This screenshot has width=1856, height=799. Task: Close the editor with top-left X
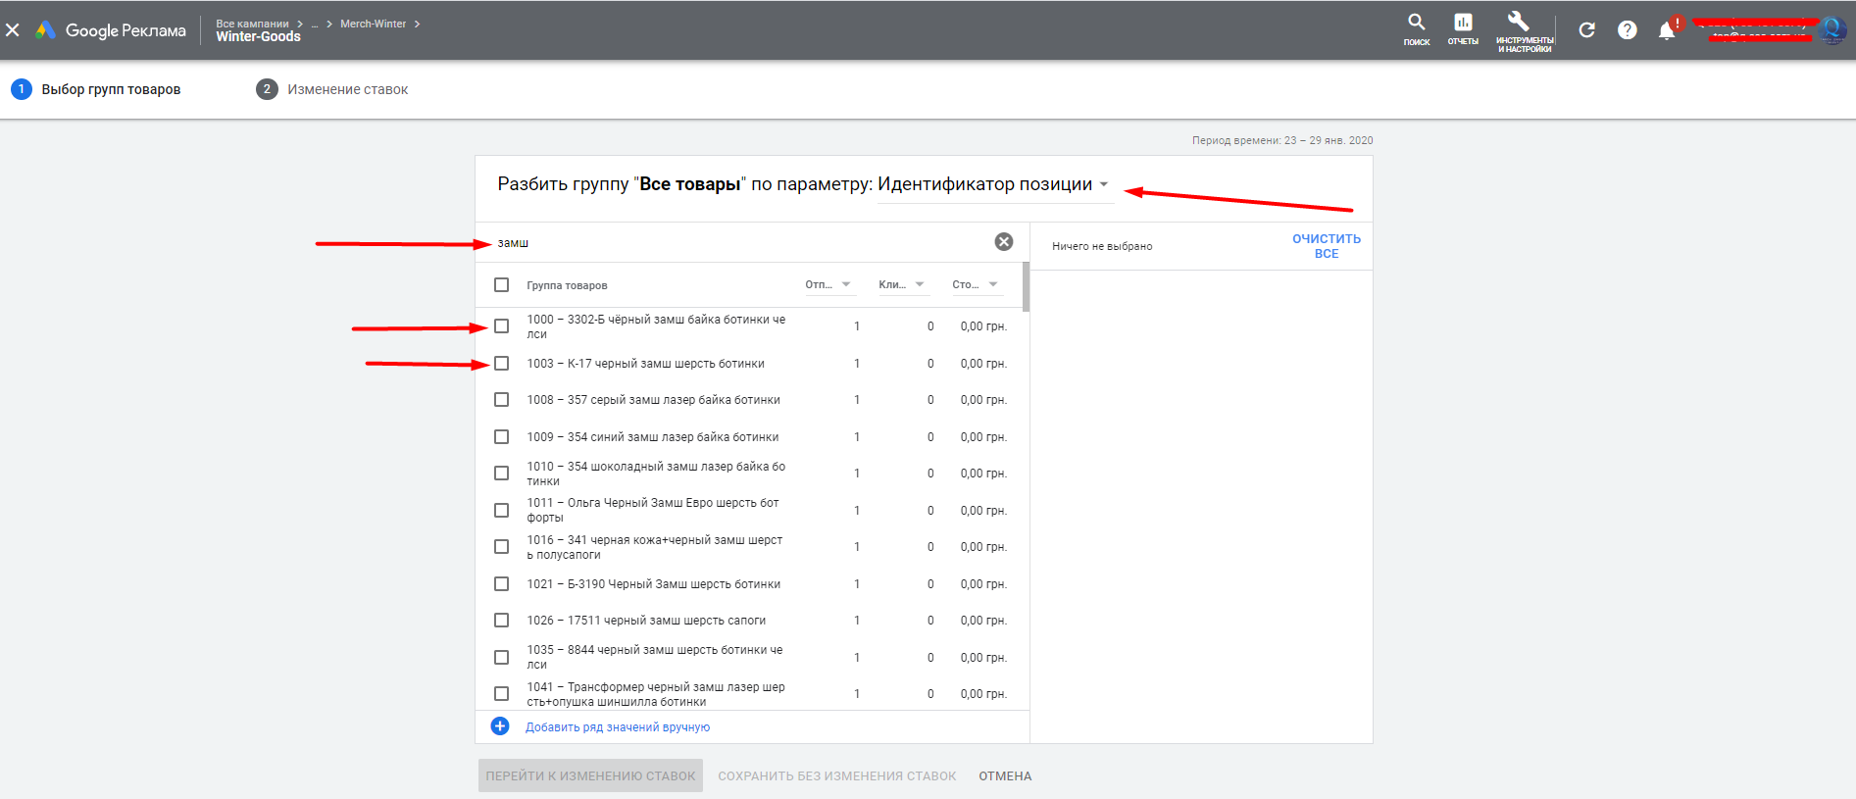coord(13,30)
